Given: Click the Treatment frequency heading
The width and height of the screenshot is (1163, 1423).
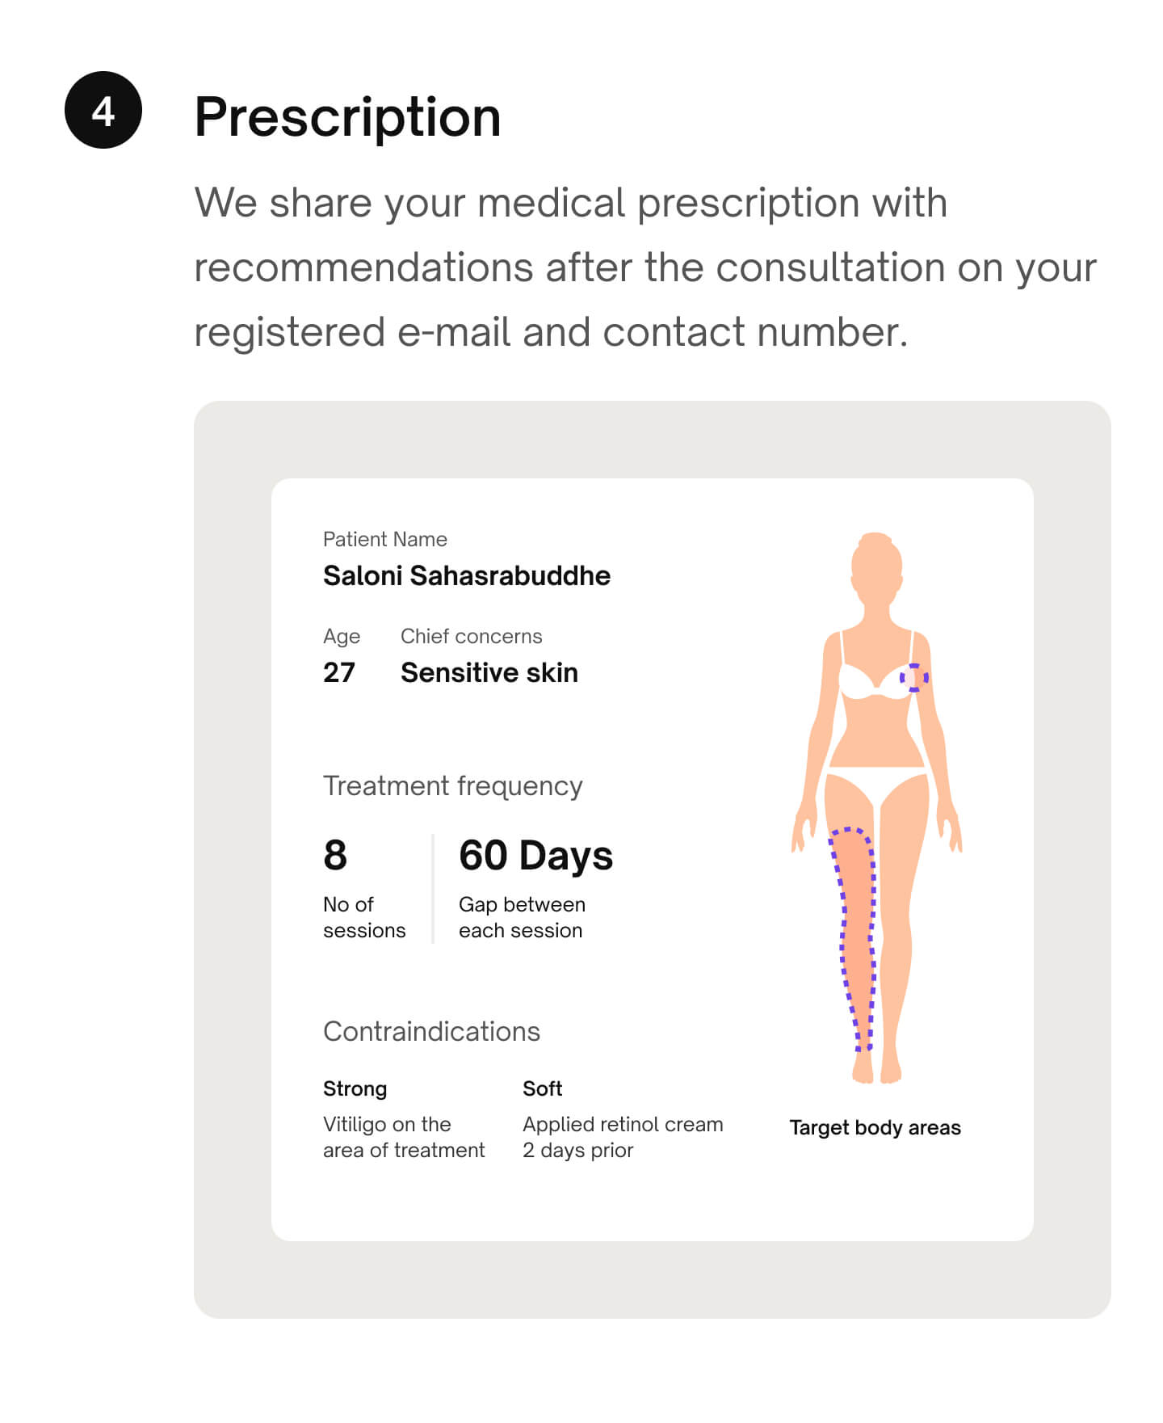Looking at the screenshot, I should tap(452, 785).
